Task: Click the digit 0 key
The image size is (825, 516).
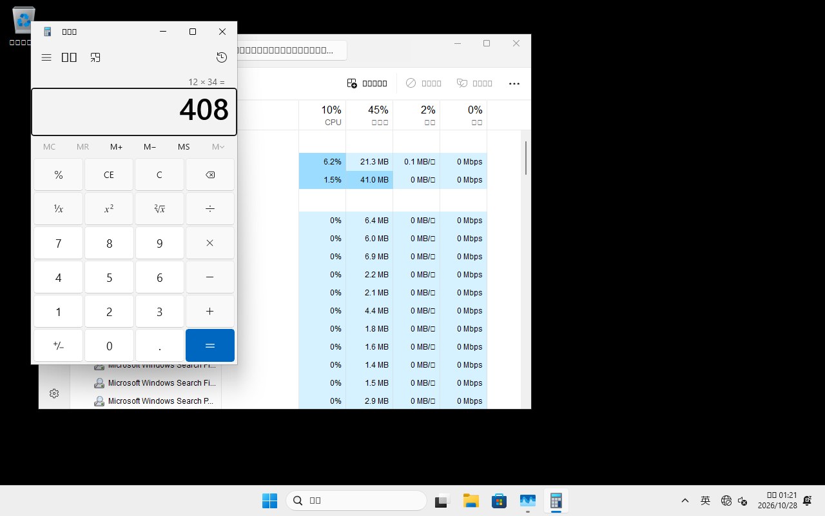Action: [109, 346]
